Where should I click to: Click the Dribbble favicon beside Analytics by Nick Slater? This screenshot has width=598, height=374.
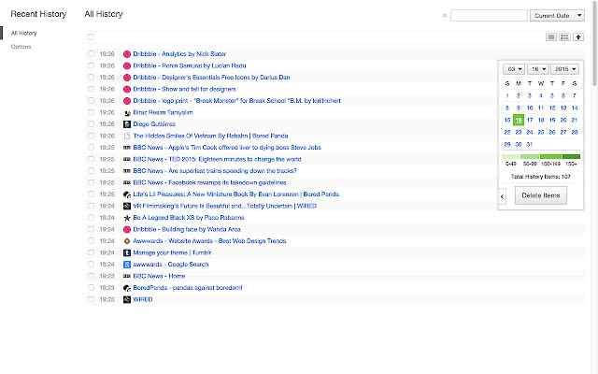pyautogui.click(x=127, y=54)
